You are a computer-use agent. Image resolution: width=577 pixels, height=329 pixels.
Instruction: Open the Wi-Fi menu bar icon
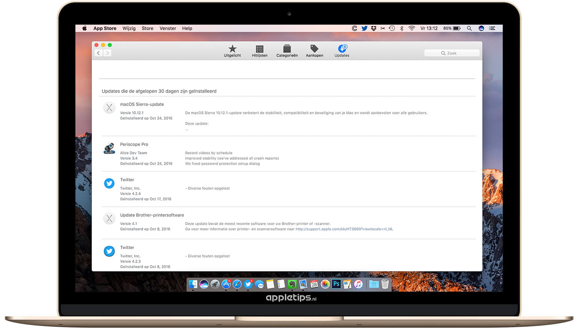(x=412, y=28)
